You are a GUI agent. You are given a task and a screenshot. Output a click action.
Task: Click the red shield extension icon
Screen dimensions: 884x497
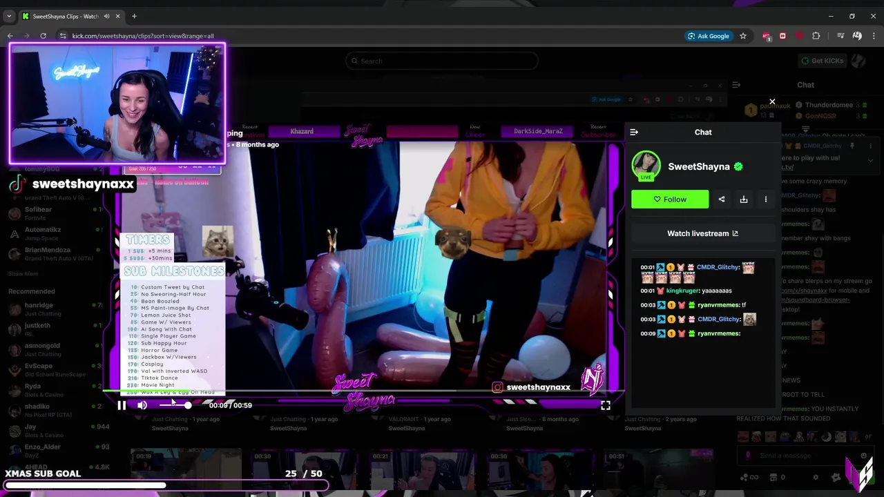[799, 36]
